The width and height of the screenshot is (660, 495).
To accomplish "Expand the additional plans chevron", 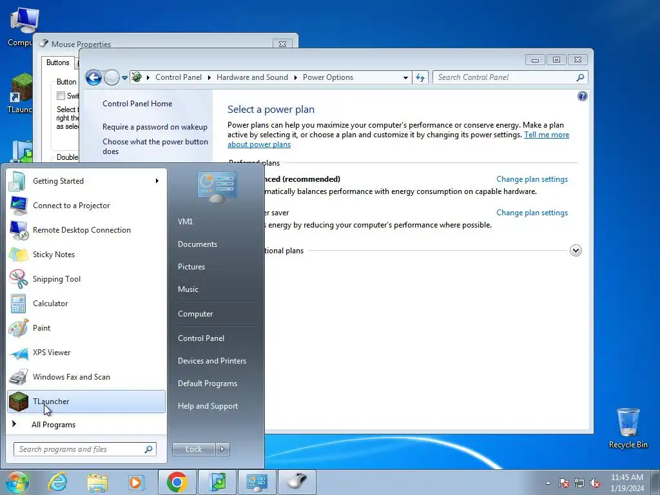I will (x=576, y=251).
